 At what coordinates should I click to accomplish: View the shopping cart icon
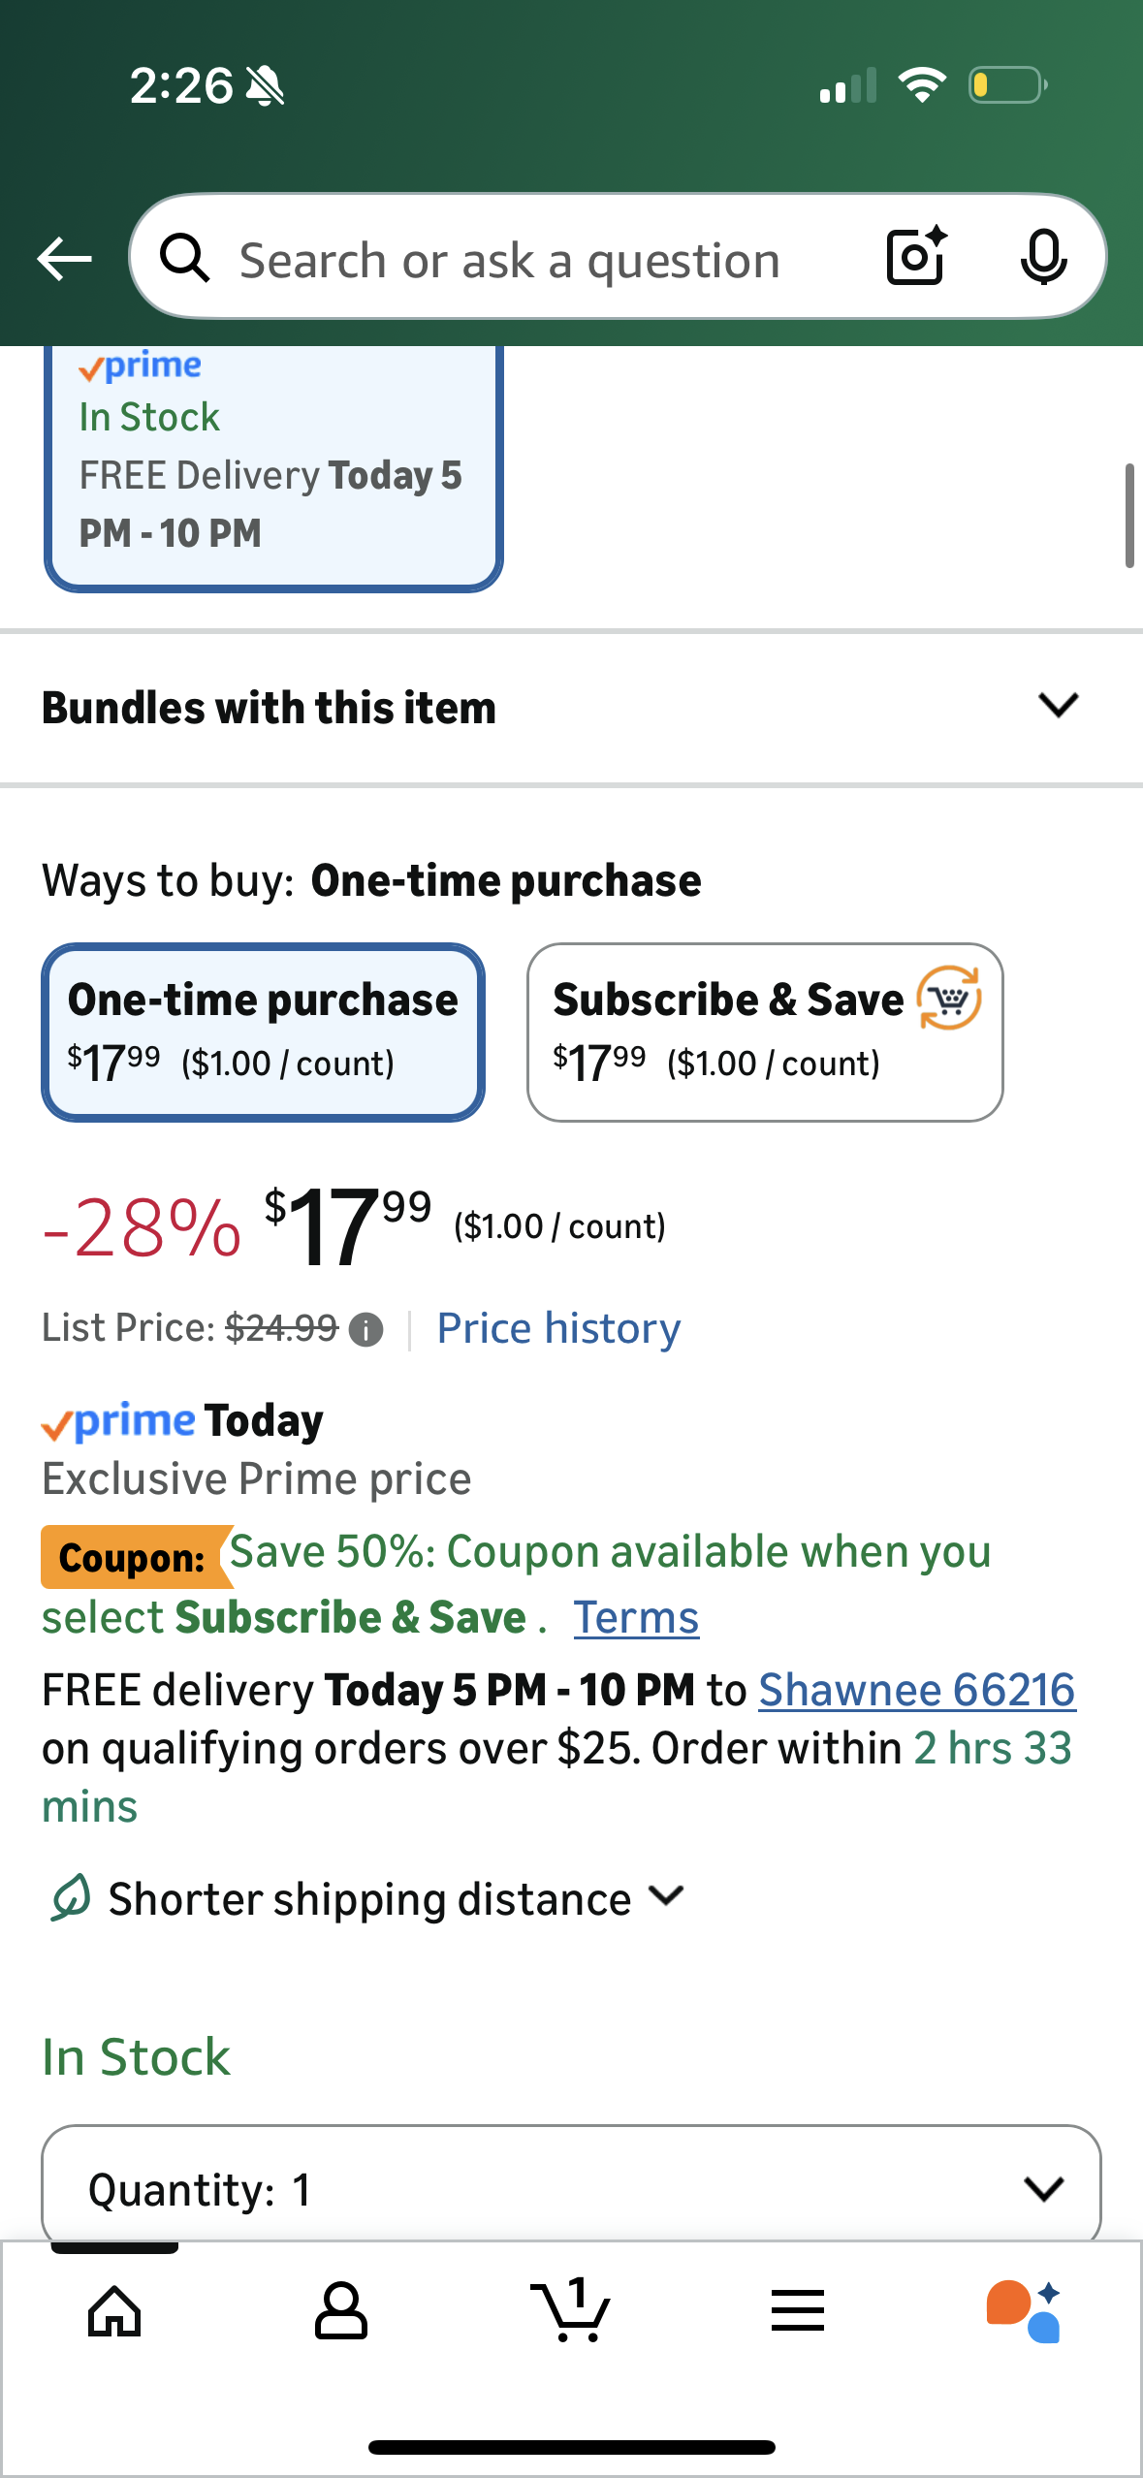click(571, 2310)
